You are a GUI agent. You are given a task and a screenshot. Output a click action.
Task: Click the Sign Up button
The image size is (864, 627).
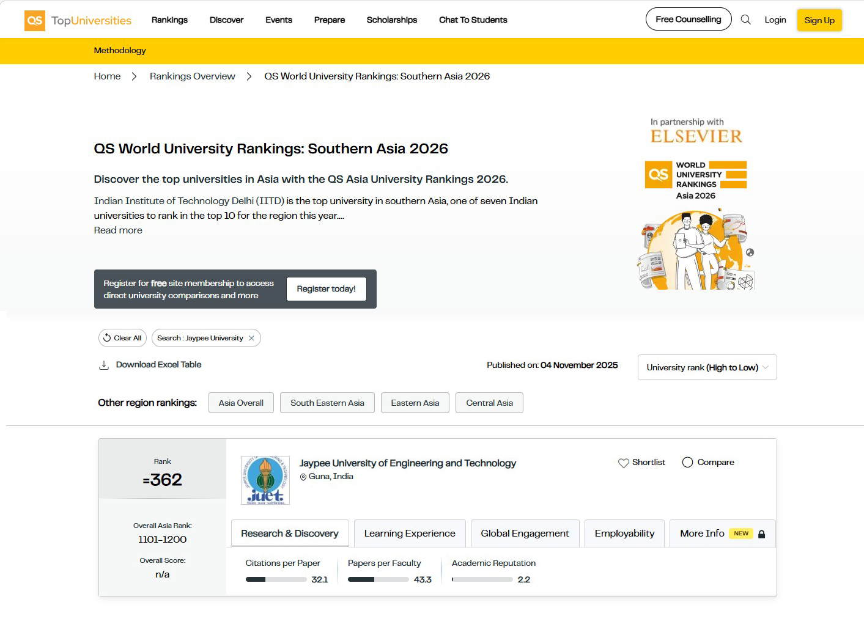(819, 20)
